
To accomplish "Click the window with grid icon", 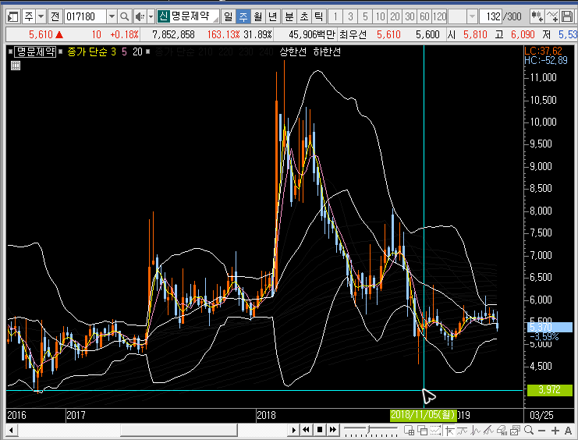I will click(410, 431).
